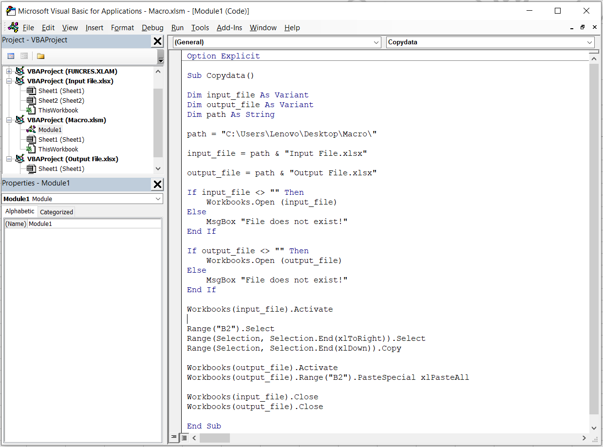The width and height of the screenshot is (603, 447).
Task: Close the Project - VBAProject panel
Action: click(x=157, y=41)
